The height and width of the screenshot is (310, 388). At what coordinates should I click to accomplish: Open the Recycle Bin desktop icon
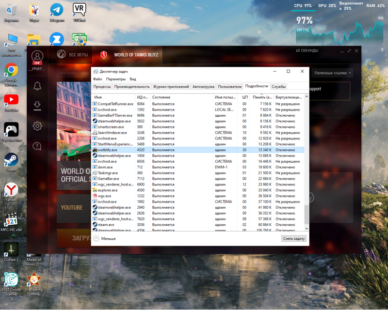[x=11, y=13]
